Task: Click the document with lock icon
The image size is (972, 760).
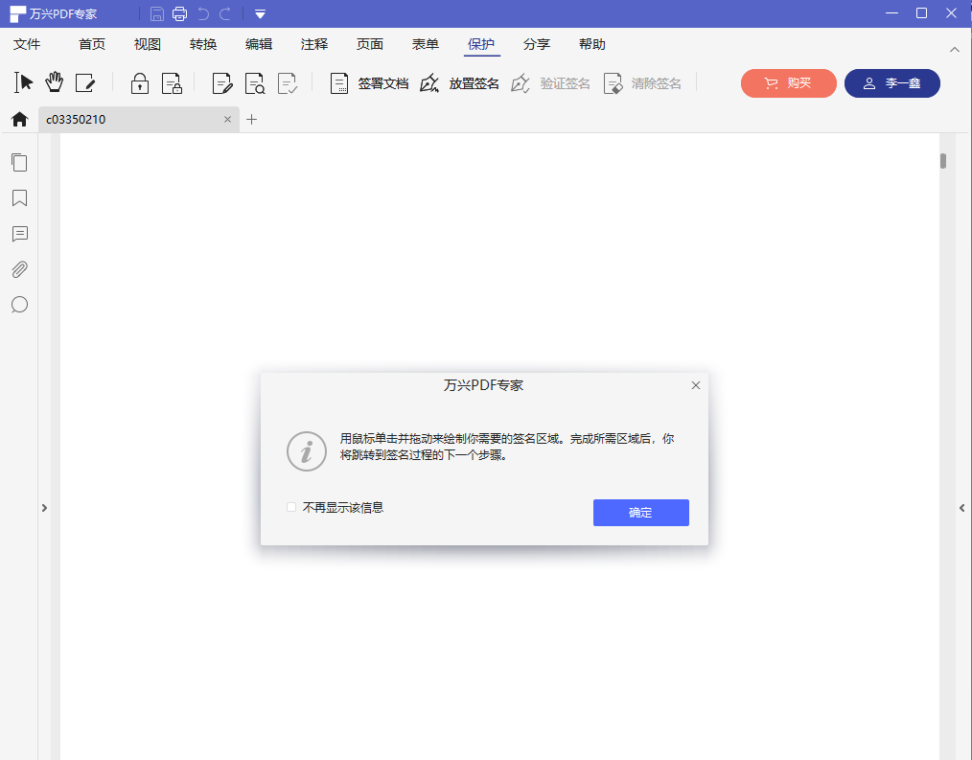Action: tap(171, 83)
